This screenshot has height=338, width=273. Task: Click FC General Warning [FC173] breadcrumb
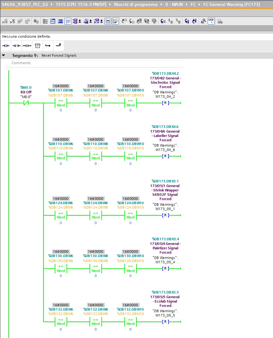tap(231, 4)
